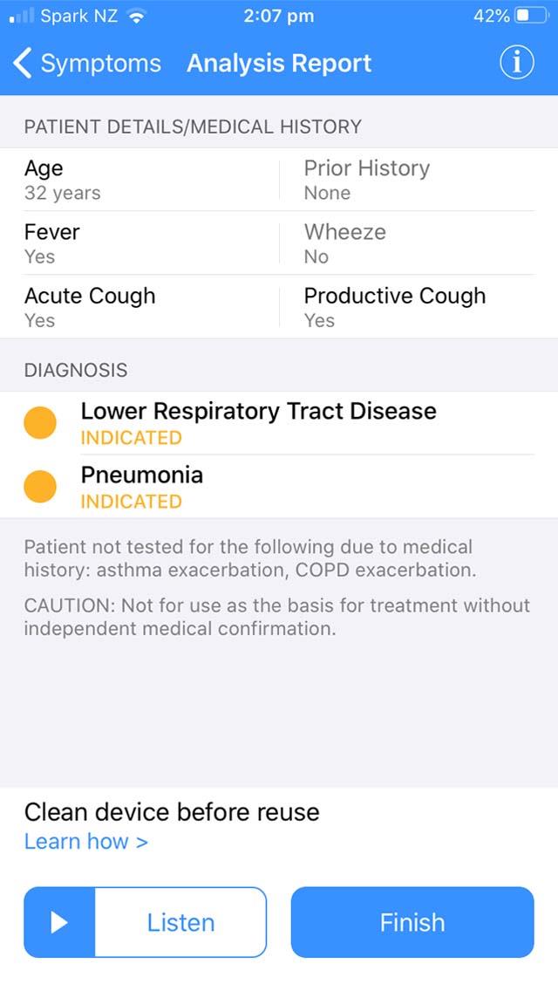The image size is (558, 991).
Task: Tap the Analysis Report title
Action: click(x=279, y=64)
